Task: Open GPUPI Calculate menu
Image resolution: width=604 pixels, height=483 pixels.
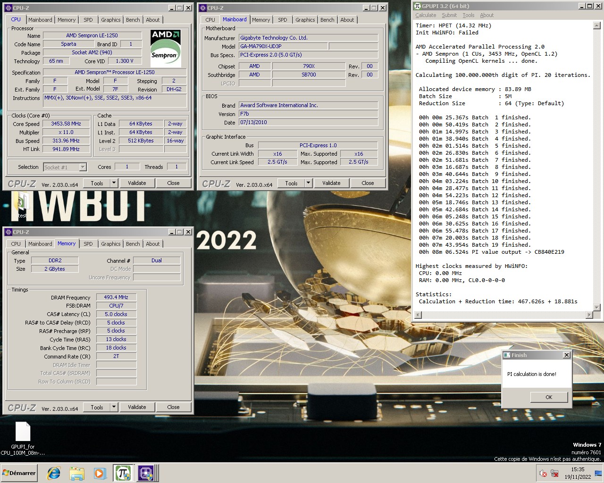Action: point(426,15)
